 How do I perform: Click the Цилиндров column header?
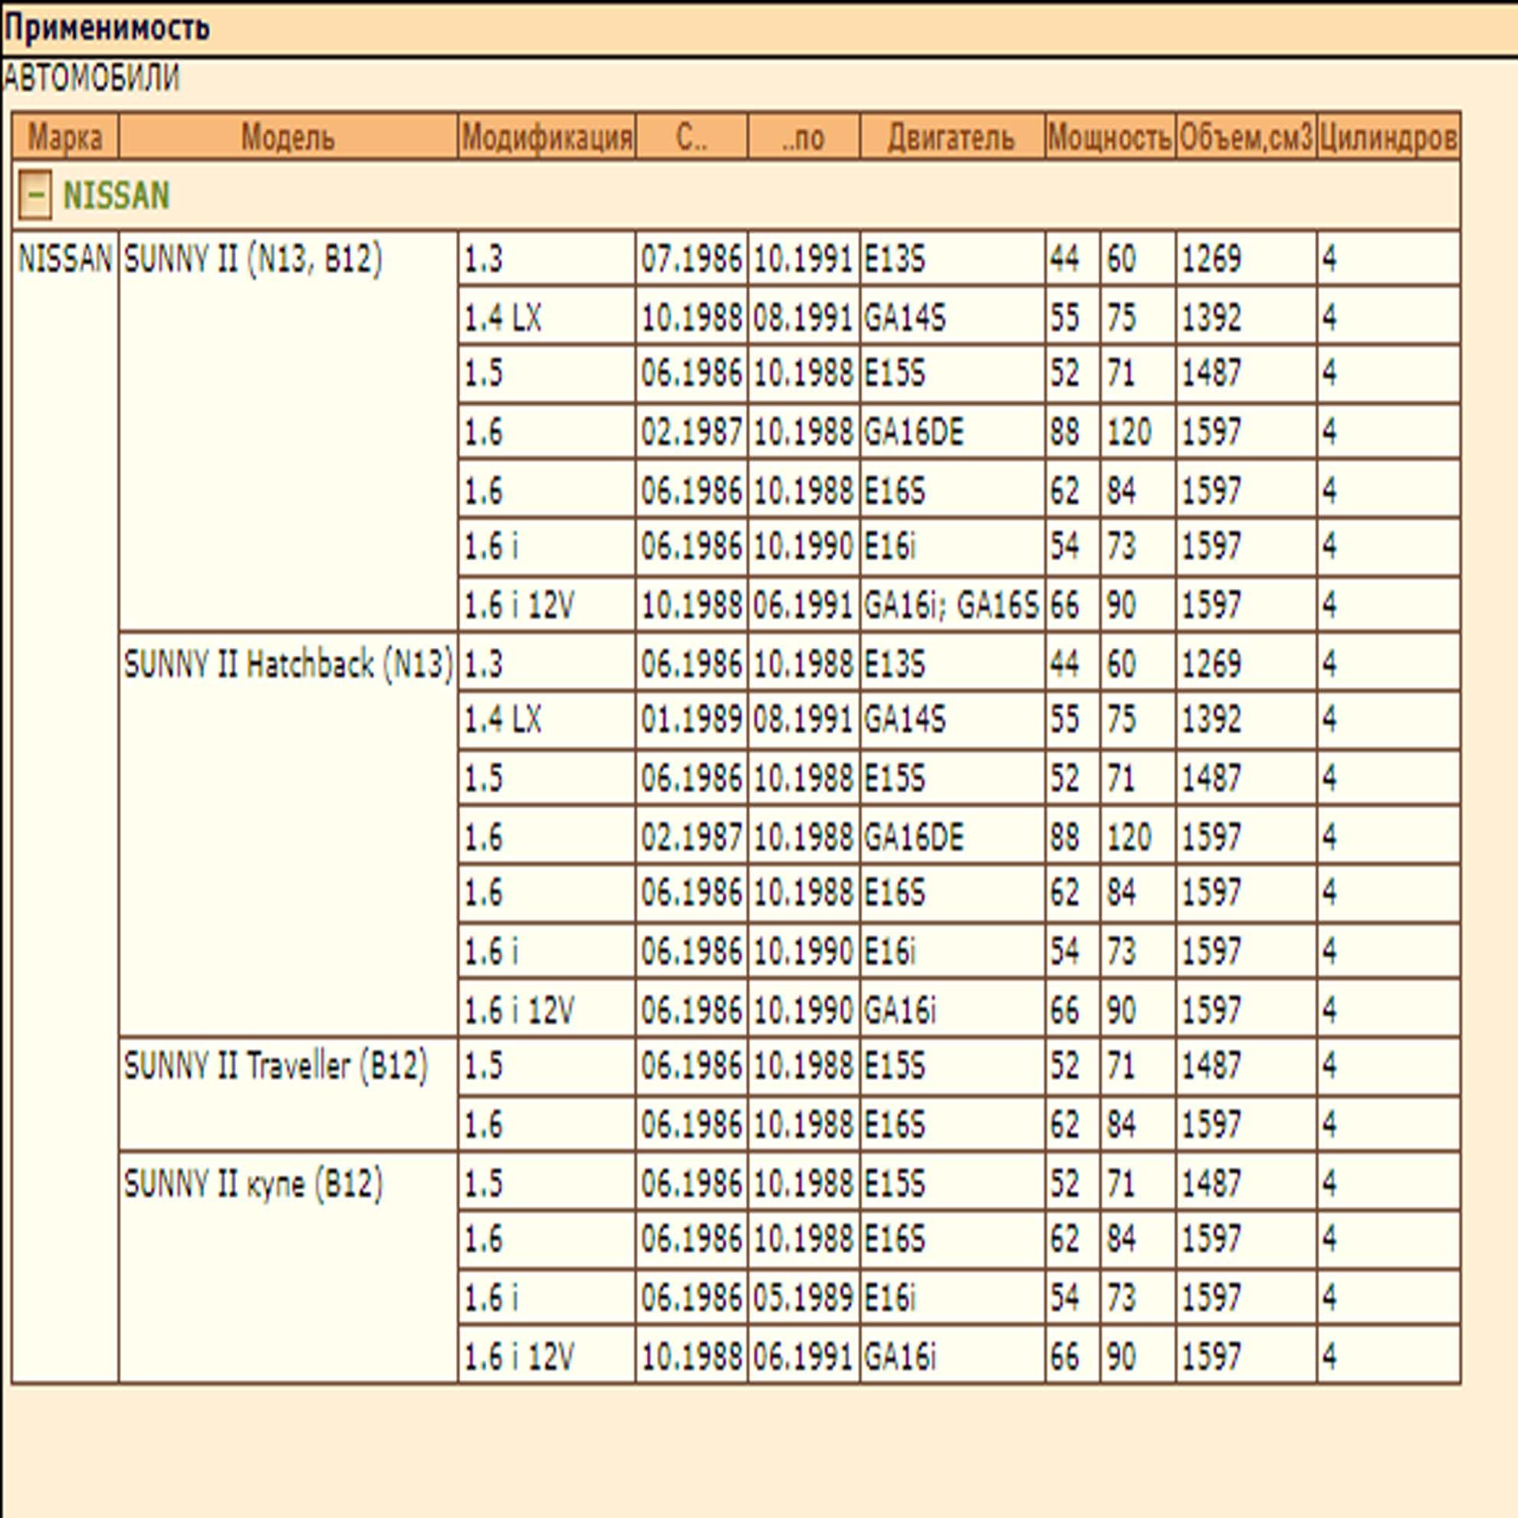pos(1388,137)
